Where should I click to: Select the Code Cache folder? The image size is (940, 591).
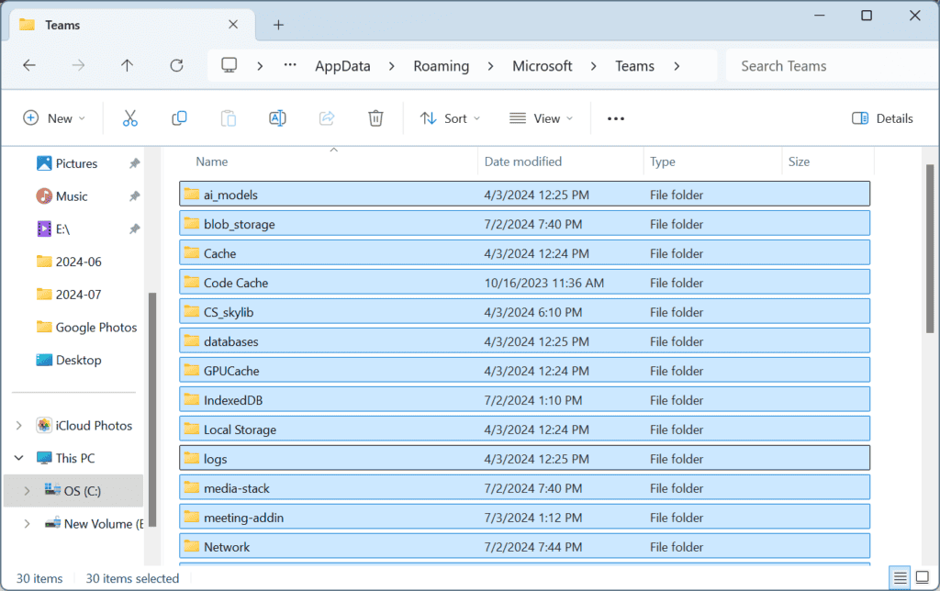click(x=524, y=283)
